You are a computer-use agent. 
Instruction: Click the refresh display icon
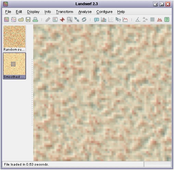tap(84, 19)
